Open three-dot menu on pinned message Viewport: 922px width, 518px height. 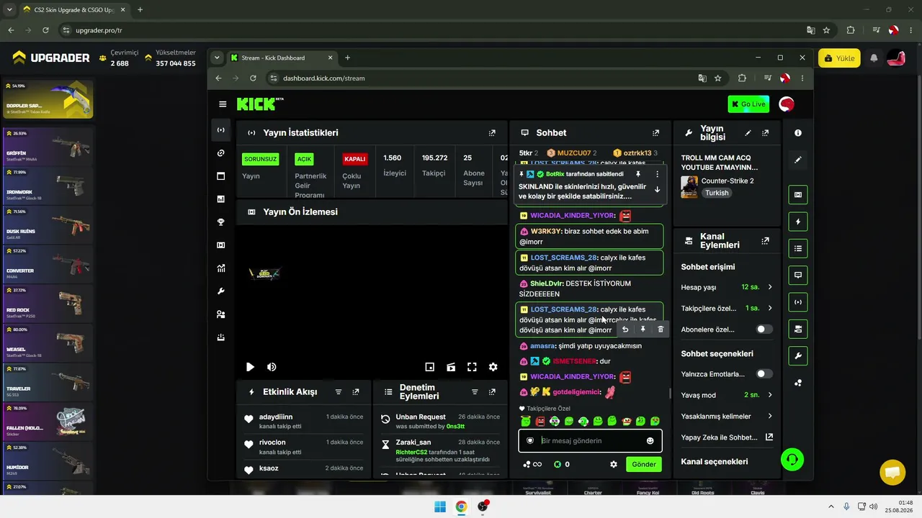click(657, 174)
